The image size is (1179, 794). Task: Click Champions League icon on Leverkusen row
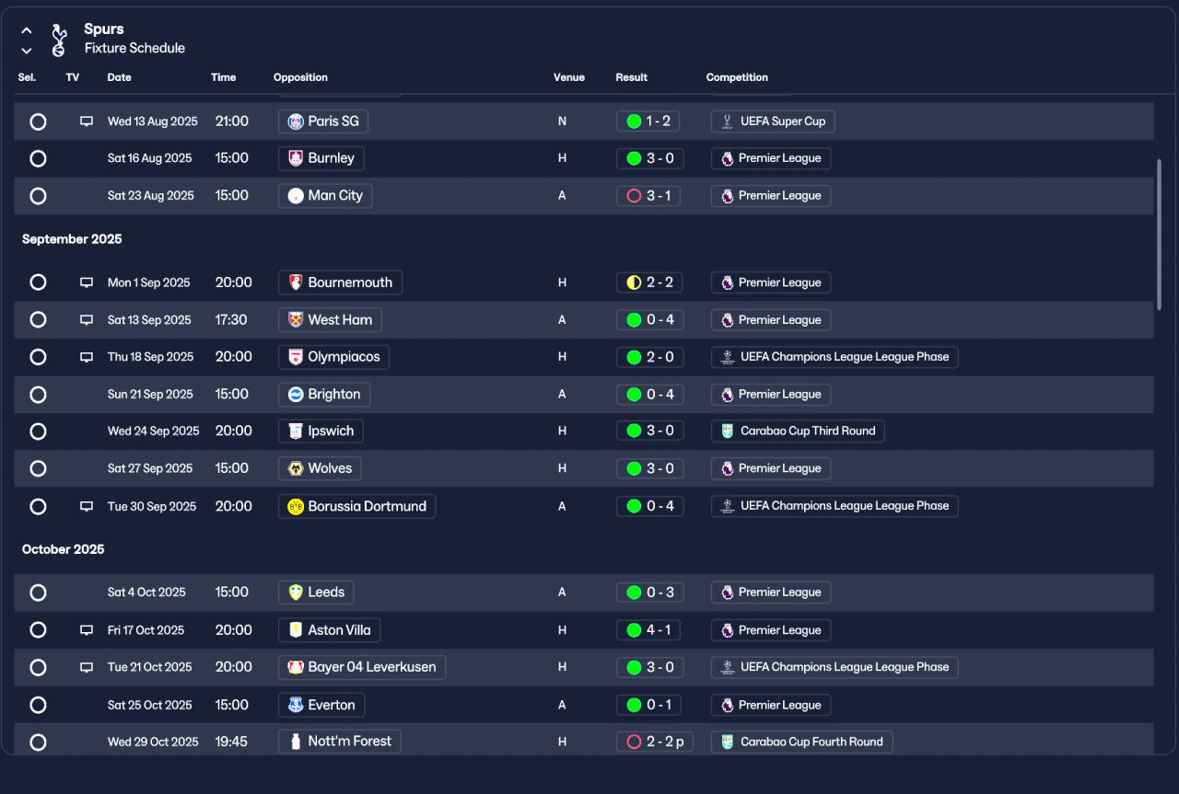point(727,667)
